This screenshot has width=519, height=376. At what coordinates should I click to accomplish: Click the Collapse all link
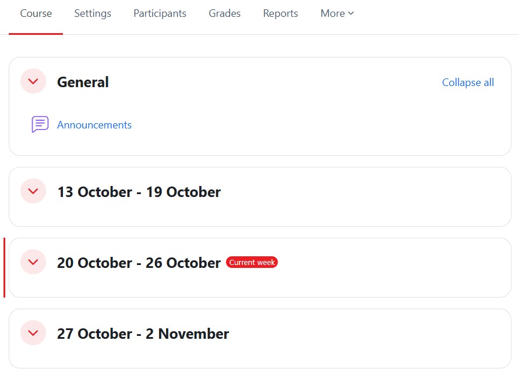point(468,83)
